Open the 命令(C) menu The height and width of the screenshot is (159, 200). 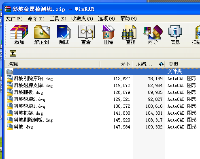[36, 19]
